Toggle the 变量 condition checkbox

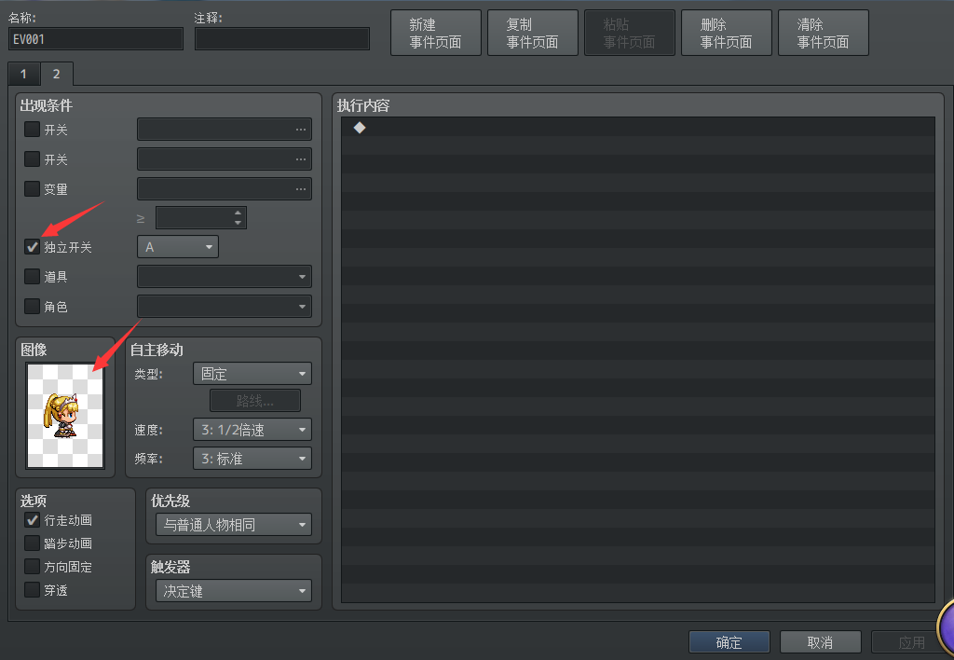point(32,188)
